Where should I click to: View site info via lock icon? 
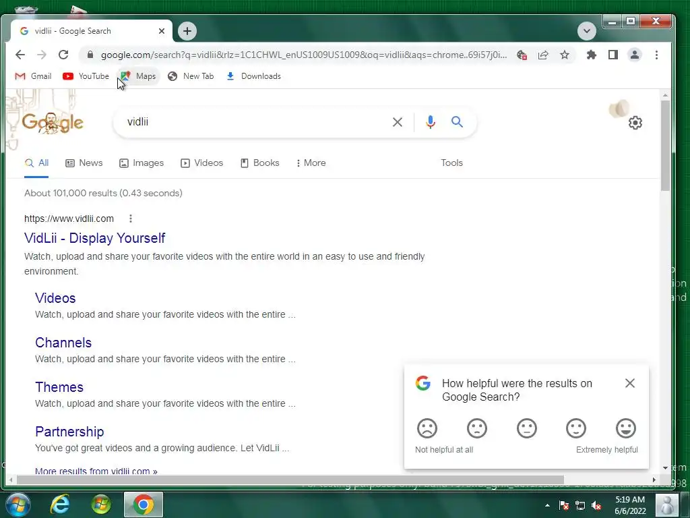coord(90,55)
